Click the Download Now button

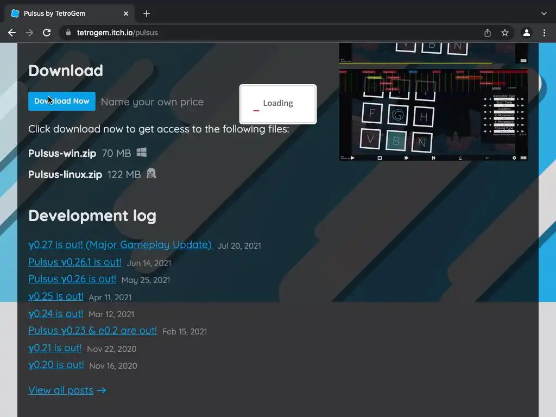click(x=62, y=101)
